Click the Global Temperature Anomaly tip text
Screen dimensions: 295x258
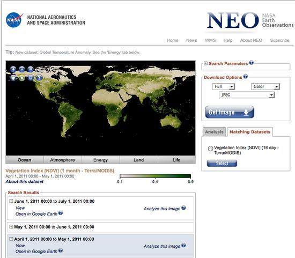78,53
